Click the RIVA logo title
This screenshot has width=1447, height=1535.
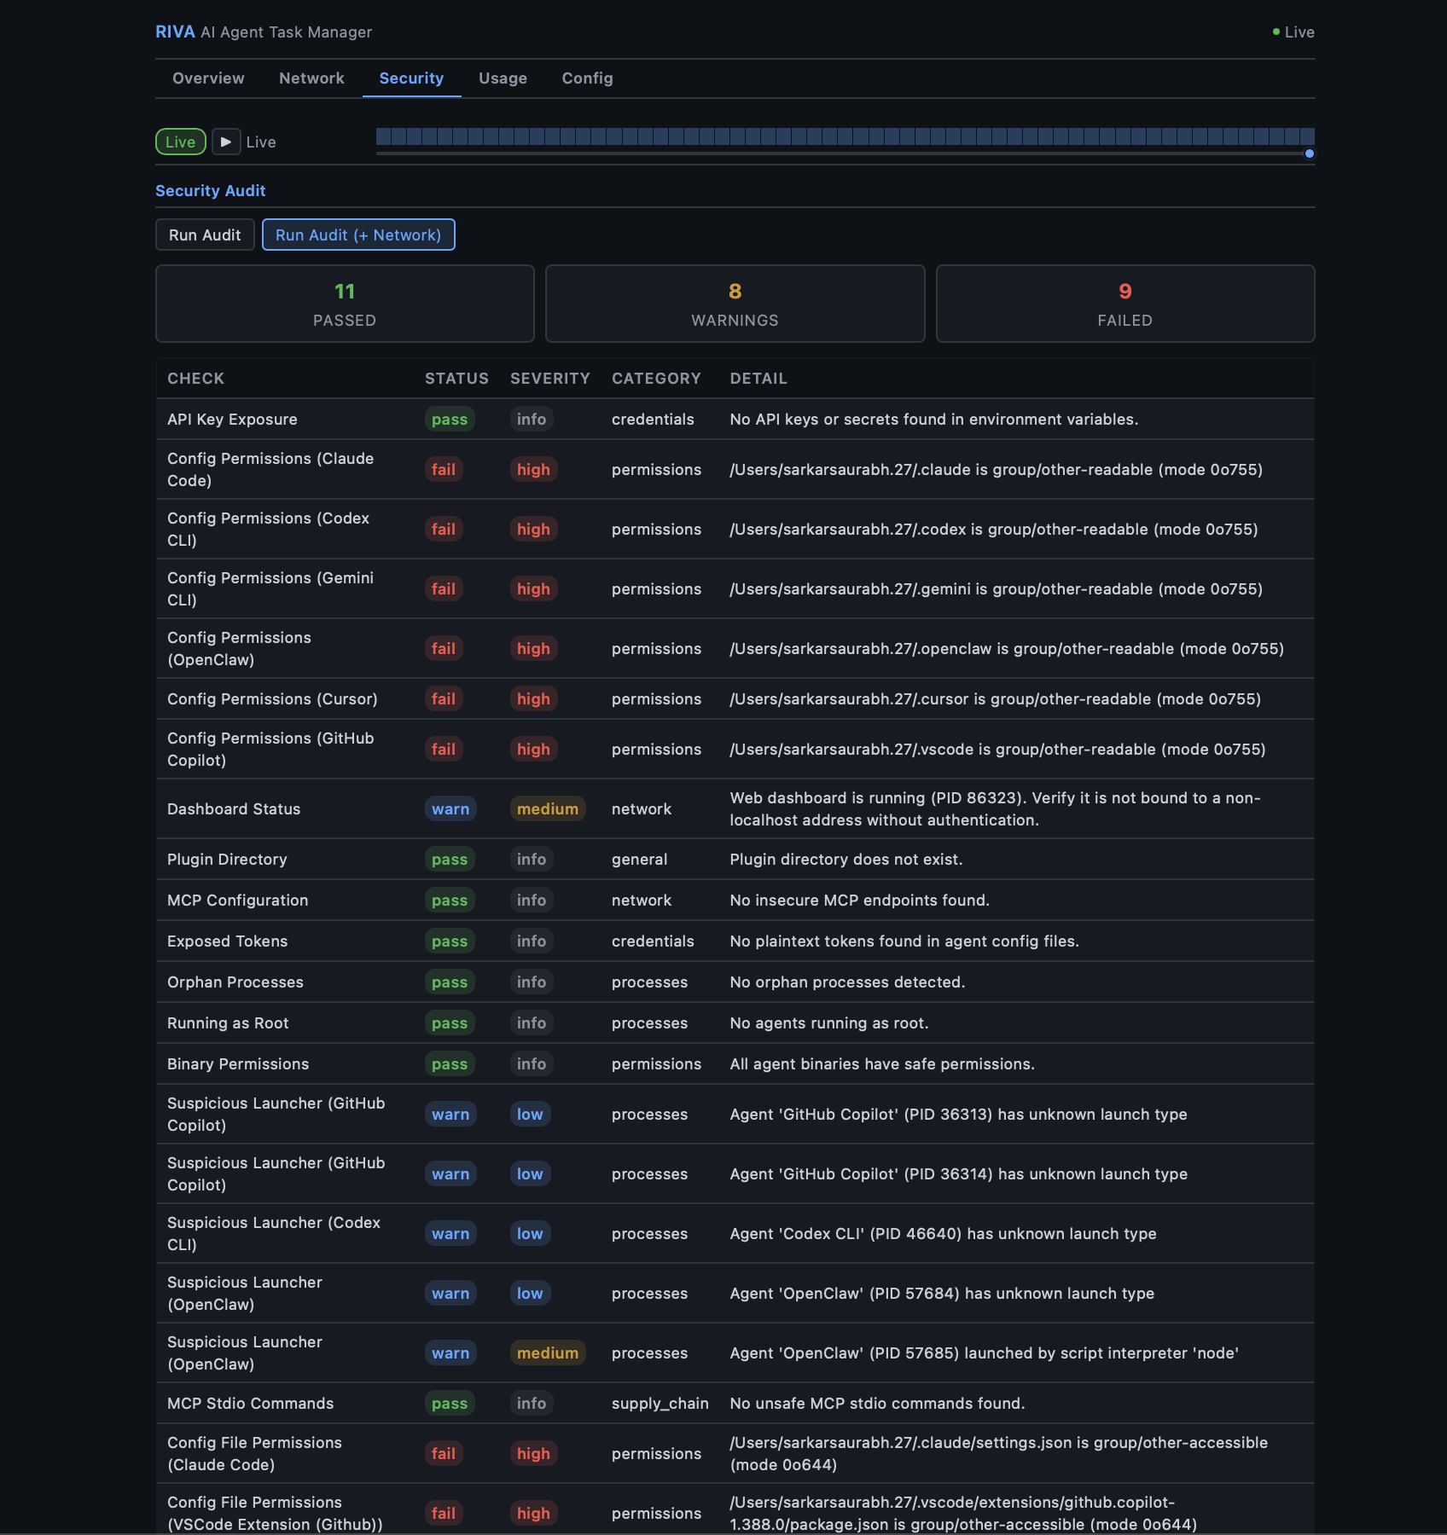175,32
